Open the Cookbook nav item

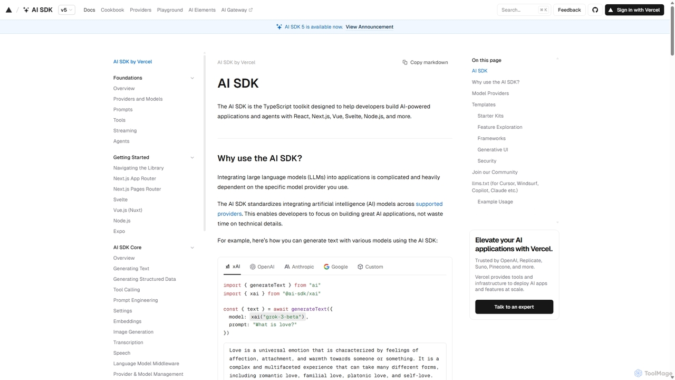click(112, 10)
